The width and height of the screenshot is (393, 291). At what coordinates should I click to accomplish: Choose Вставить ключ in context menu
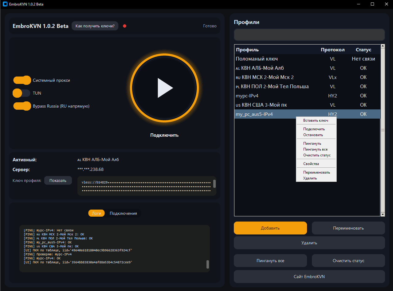(316, 120)
